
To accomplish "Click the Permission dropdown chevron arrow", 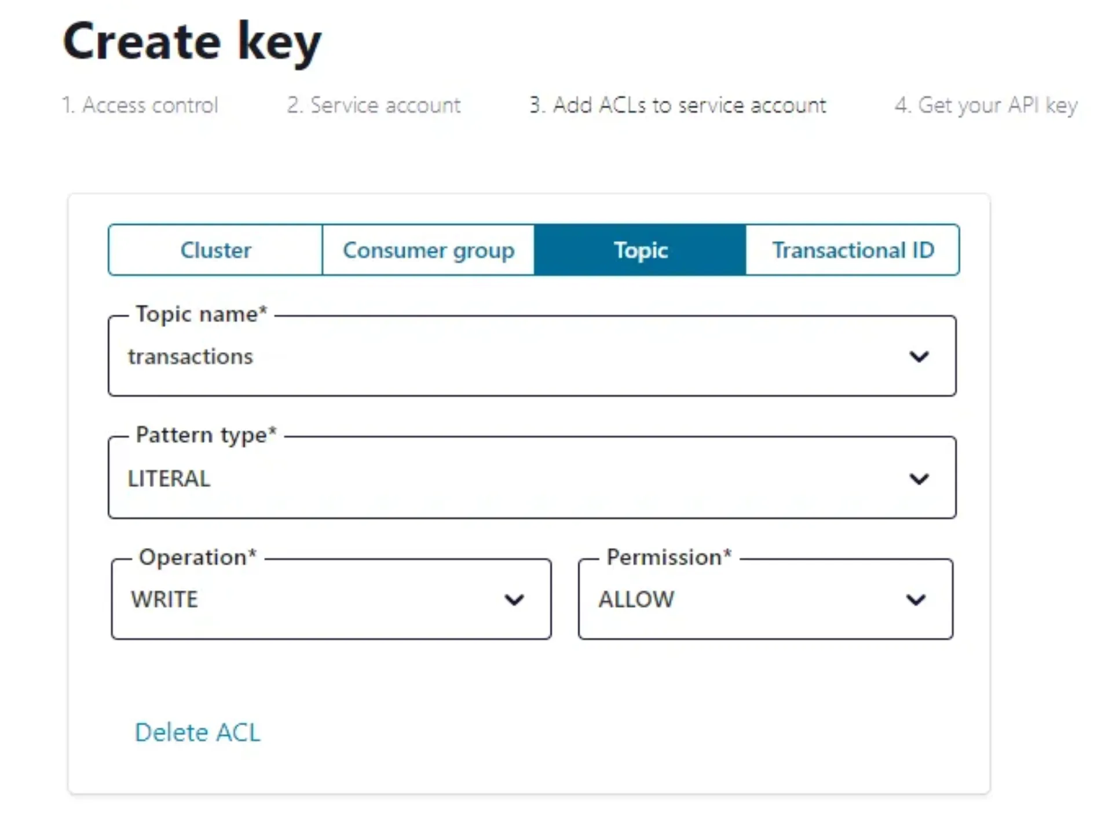I will (x=916, y=600).
